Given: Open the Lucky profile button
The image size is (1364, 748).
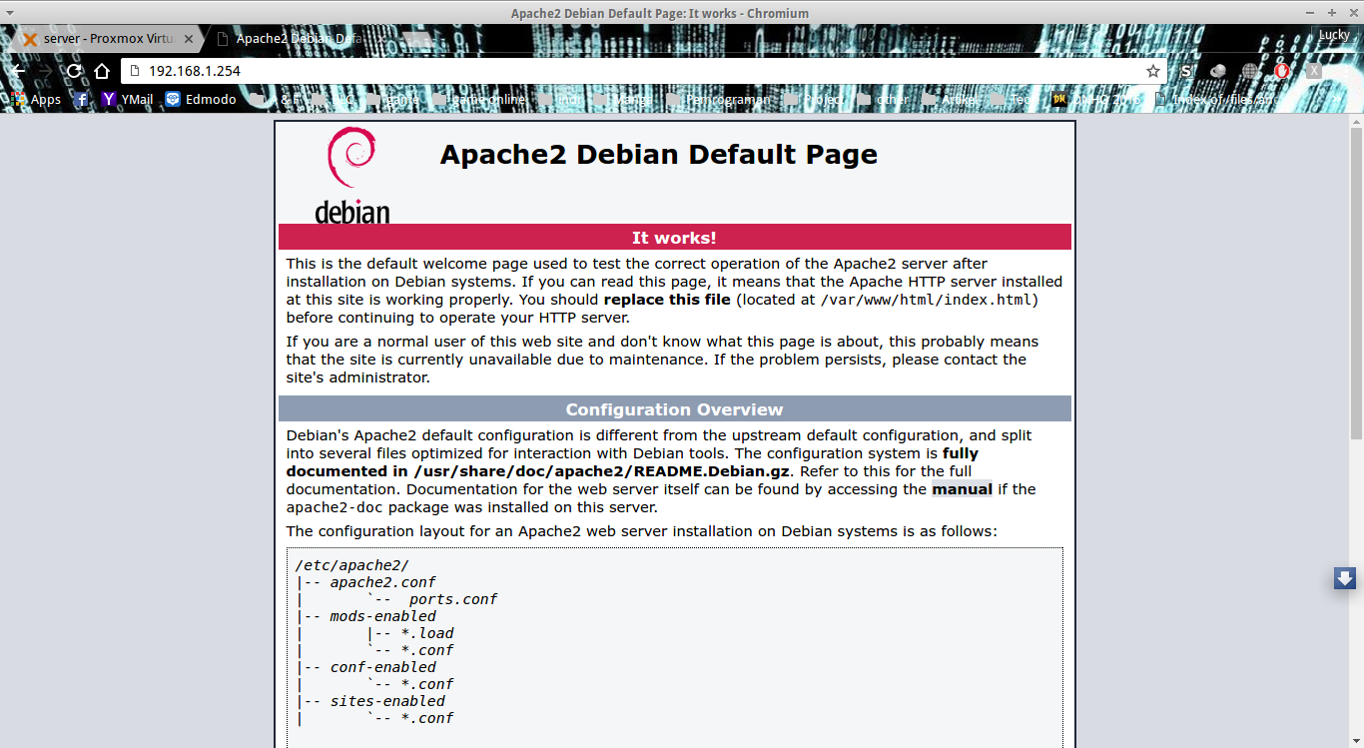Looking at the screenshot, I should coord(1334,35).
